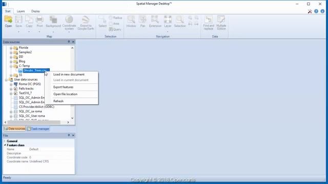Close the Data sources panel
The height and width of the screenshot is (184, 328).
pyautogui.click(x=73, y=42)
